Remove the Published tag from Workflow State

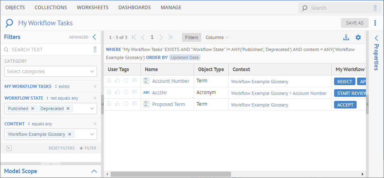click(x=33, y=108)
